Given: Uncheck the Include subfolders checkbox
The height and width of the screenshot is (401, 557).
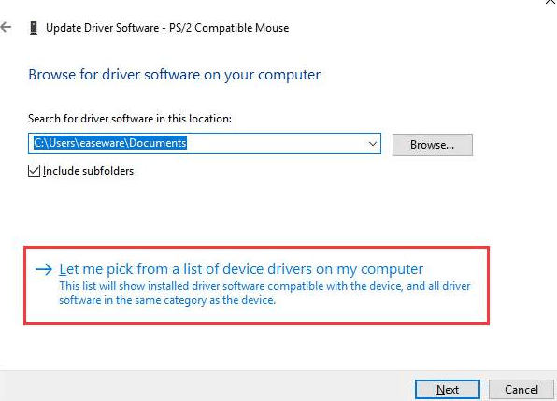Looking at the screenshot, I should pyautogui.click(x=34, y=171).
